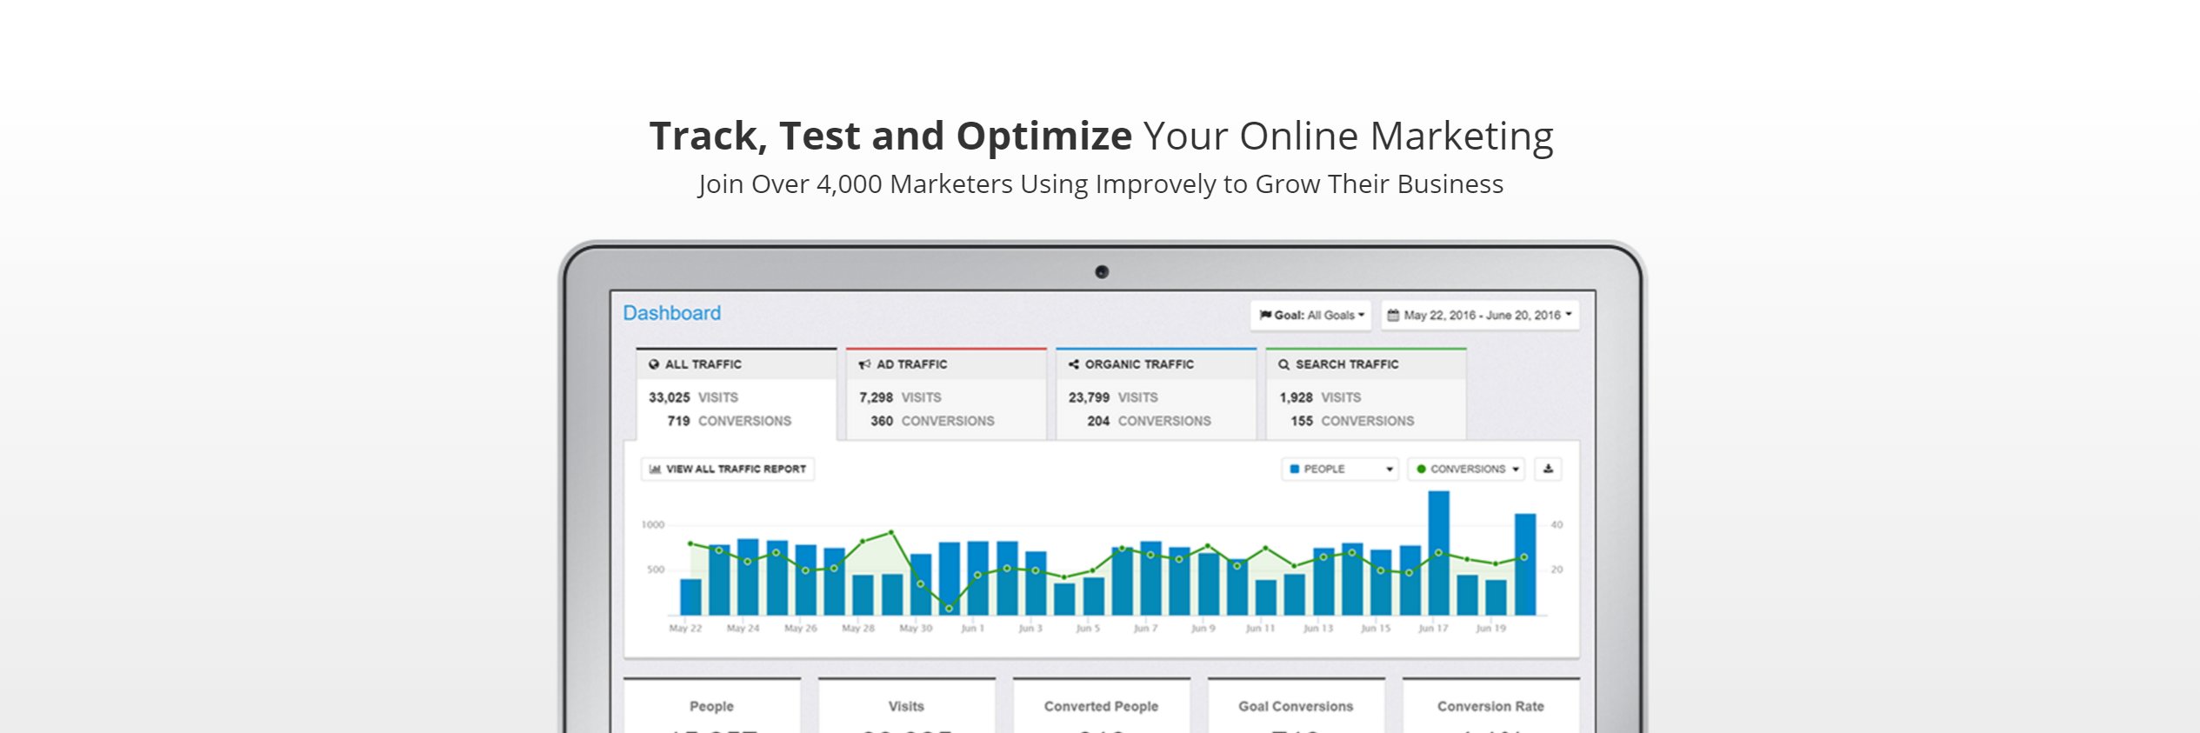Open the date range dropdown May 22 - June 20

click(x=1480, y=316)
